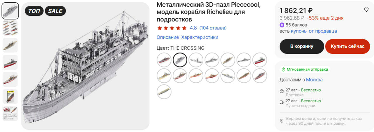Click the pickup point truck icon

click(282, 102)
